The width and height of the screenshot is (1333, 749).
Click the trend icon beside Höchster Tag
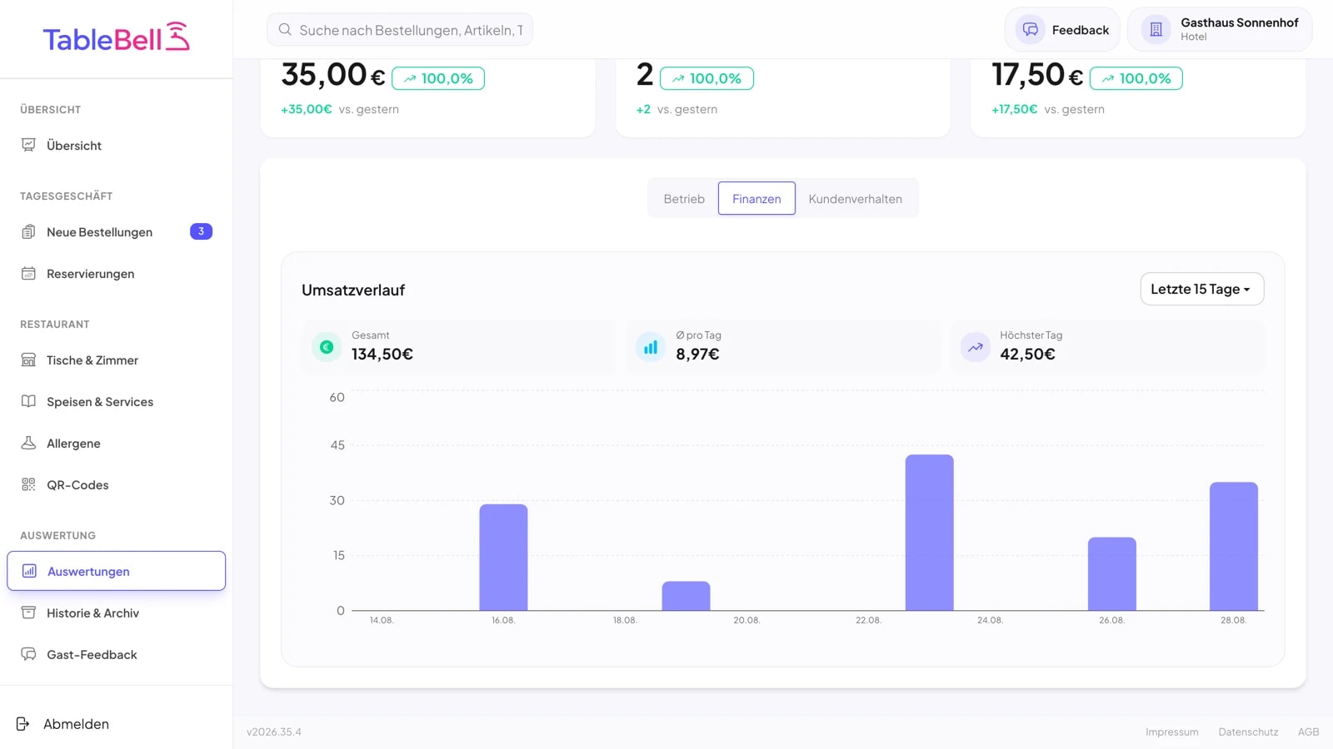976,347
